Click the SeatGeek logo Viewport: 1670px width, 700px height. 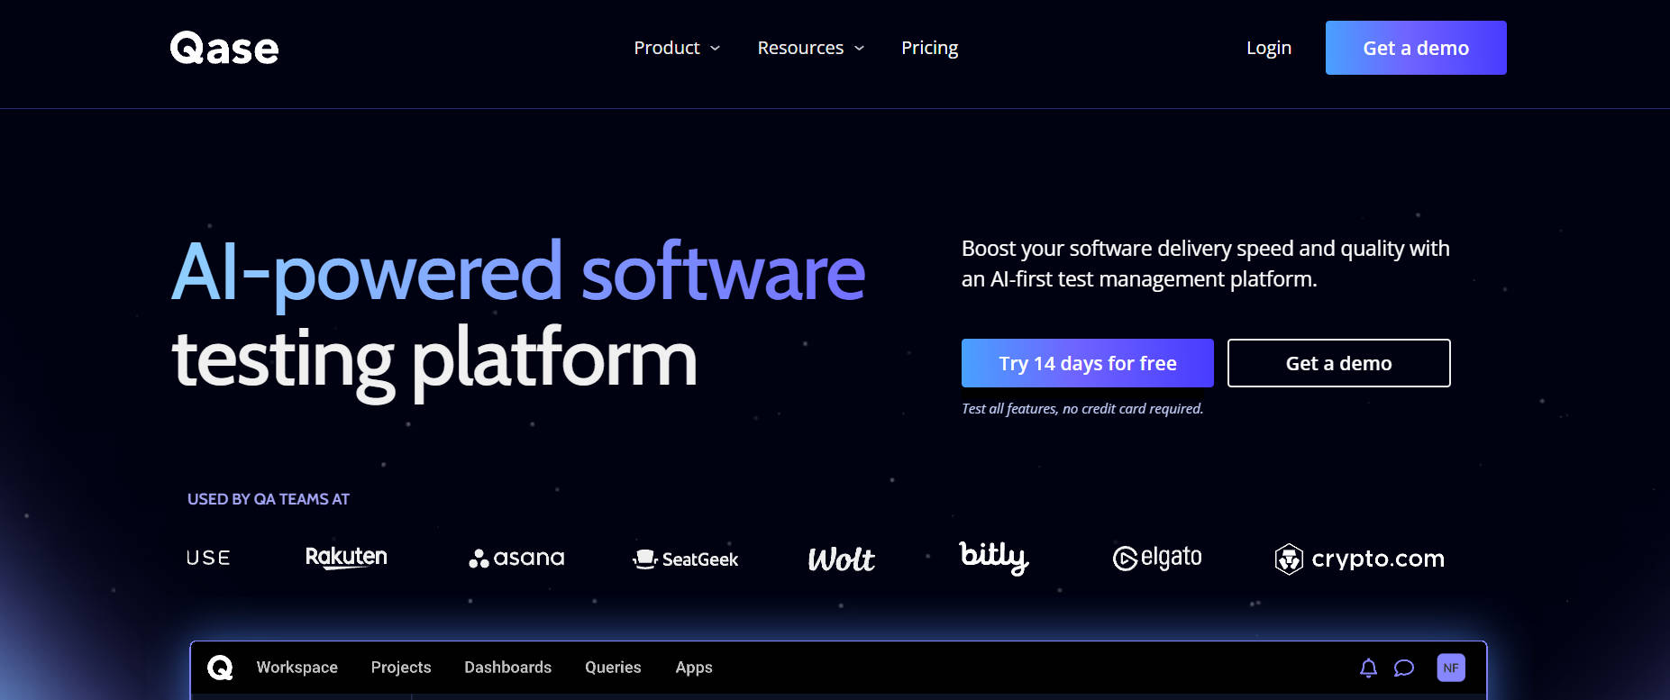686,559
